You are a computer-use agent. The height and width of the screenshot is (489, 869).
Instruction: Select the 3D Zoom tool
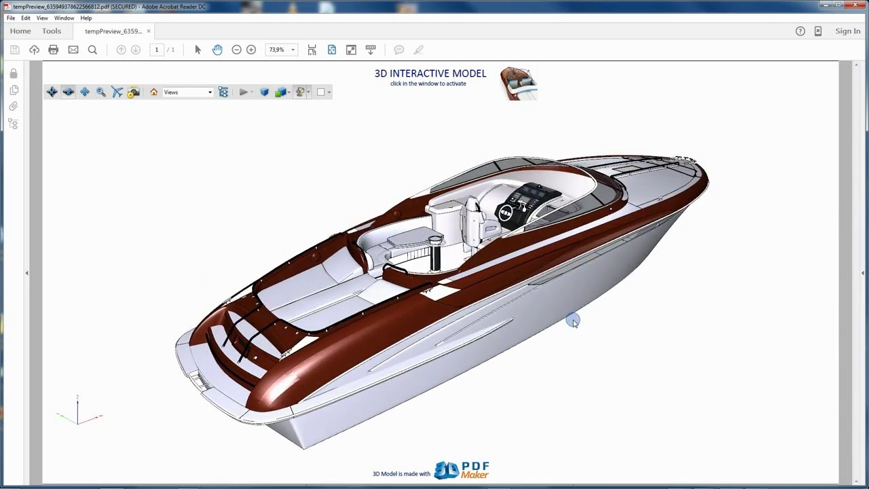click(x=101, y=92)
